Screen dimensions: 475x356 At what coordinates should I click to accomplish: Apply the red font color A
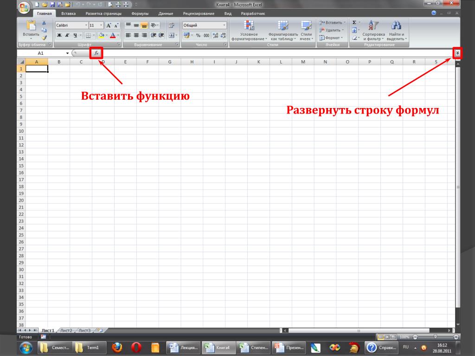[x=113, y=35]
